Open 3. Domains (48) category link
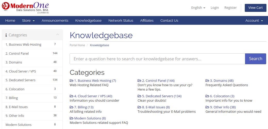The width and height of the screenshot is (268, 129). [x=222, y=81]
